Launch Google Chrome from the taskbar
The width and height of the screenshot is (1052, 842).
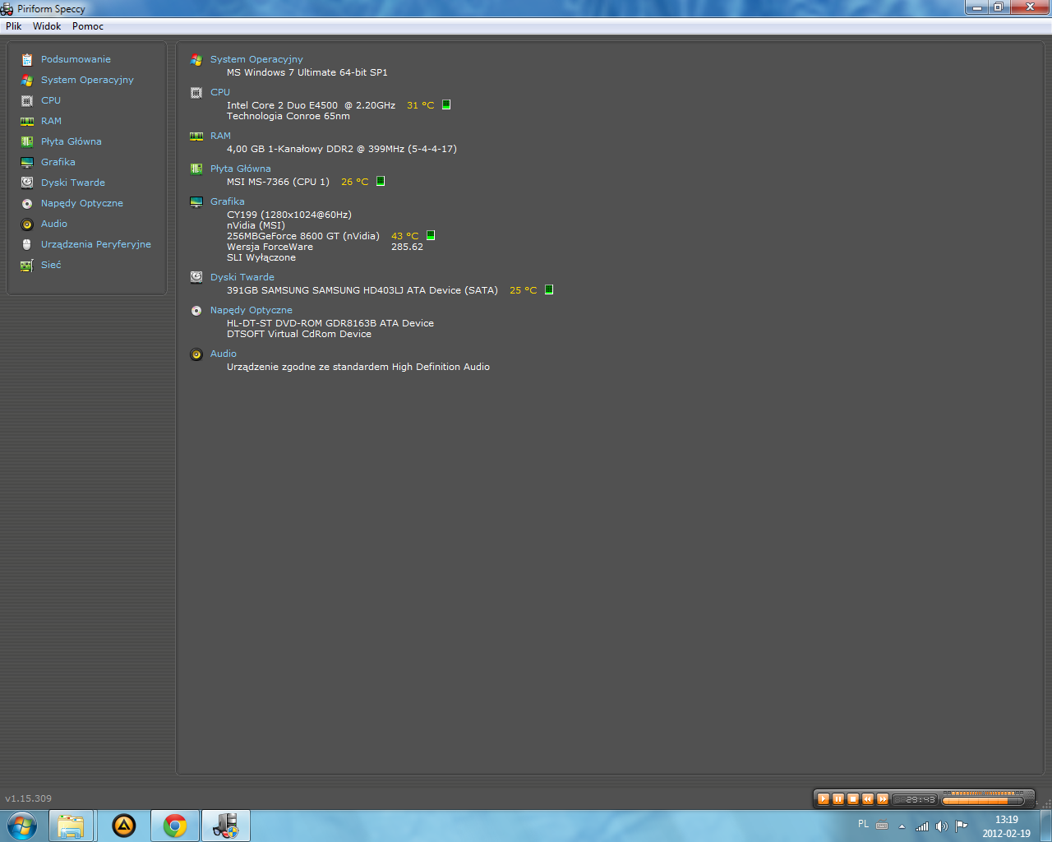[175, 826]
